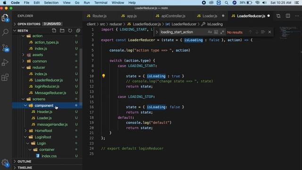Expand the OPEN EDITORS section
302x170 pixels.
[x=15, y=24]
